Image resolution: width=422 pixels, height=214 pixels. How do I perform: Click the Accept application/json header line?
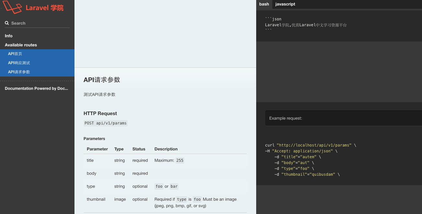(301, 151)
